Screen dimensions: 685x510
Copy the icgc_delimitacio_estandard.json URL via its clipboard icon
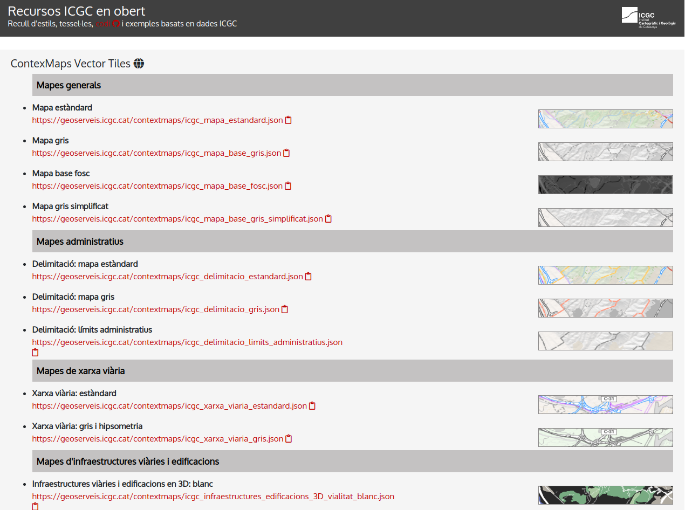tap(309, 277)
